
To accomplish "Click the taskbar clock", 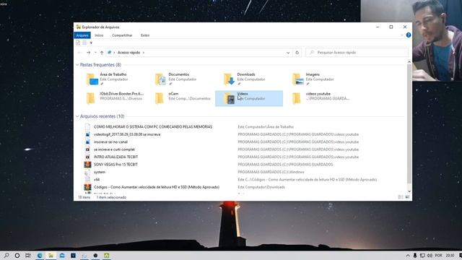I will [x=450, y=255].
